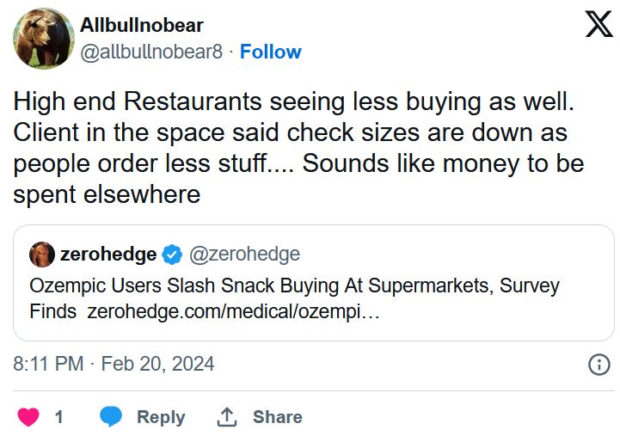
Task: Open the quoted Ozempic Users headline text
Action: tap(292, 285)
